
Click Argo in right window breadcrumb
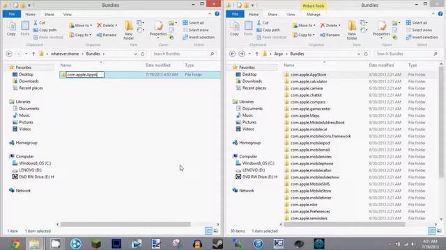[278, 53]
